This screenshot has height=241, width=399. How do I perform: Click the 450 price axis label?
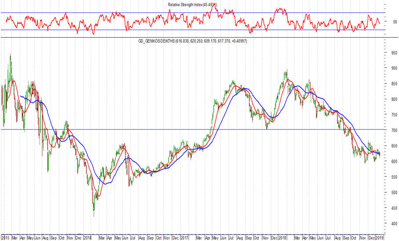tap(394, 208)
